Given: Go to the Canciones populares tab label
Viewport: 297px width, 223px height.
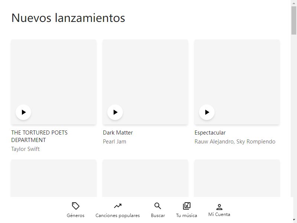Looking at the screenshot, I should (x=118, y=216).
